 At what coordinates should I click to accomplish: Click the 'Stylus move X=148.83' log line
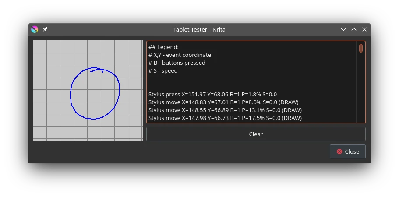coord(223,102)
